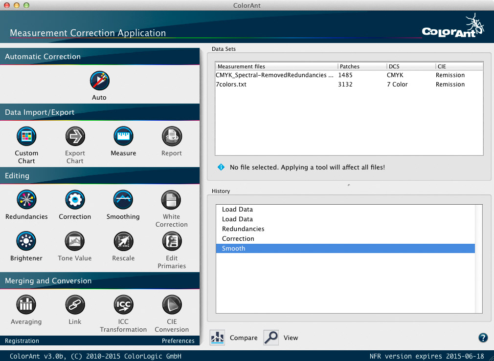Select the Redundancies history entry

[x=243, y=229]
